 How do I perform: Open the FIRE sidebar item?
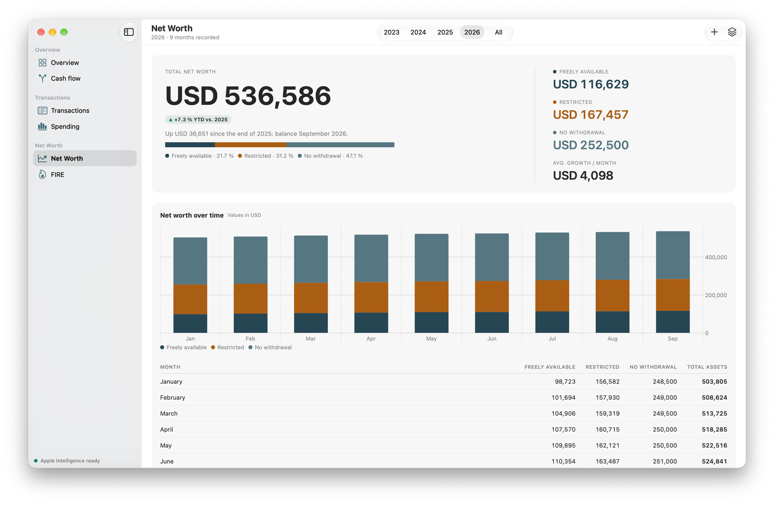click(x=85, y=174)
